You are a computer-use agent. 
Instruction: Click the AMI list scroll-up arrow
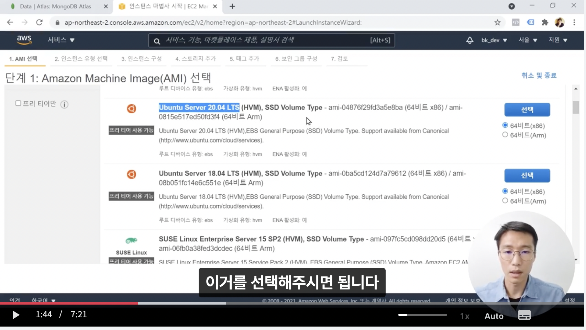pyautogui.click(x=576, y=89)
